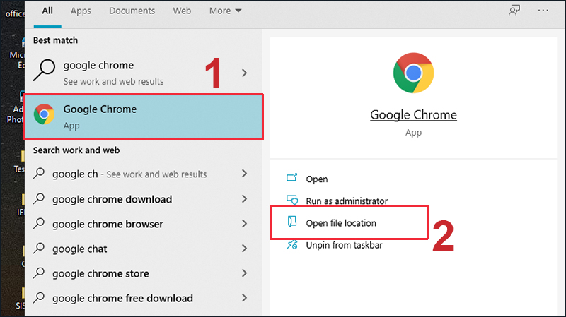Select google chrome free download suggestion
Screen dimensions: 566x317
[x=122, y=298]
